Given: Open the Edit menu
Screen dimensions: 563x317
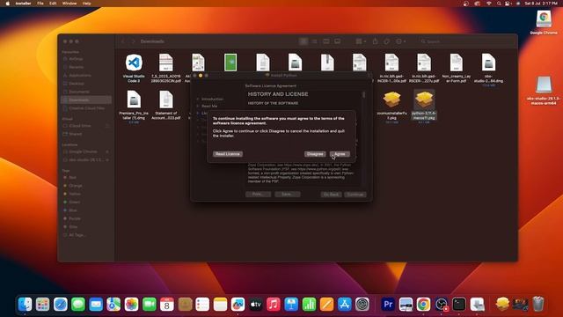Looking at the screenshot, I should click(53, 4).
